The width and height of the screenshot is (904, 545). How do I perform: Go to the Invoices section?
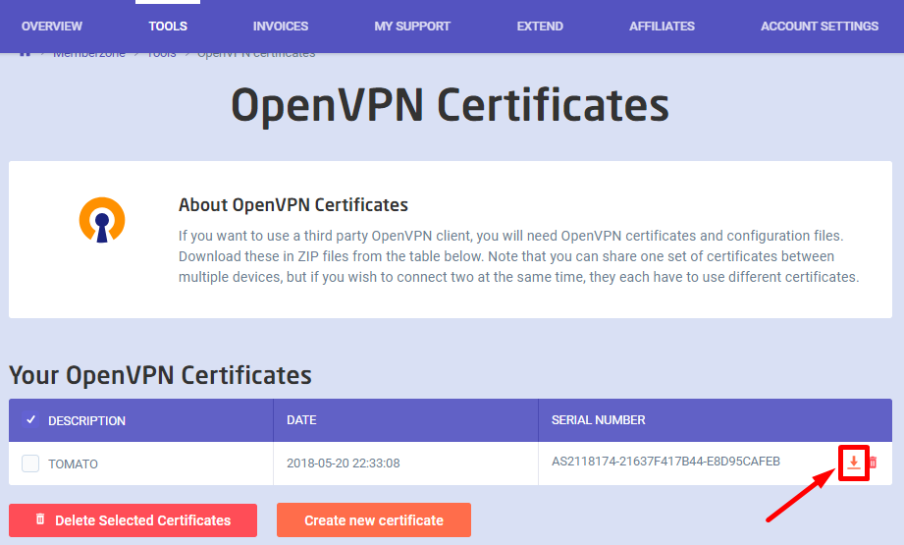coord(281,27)
